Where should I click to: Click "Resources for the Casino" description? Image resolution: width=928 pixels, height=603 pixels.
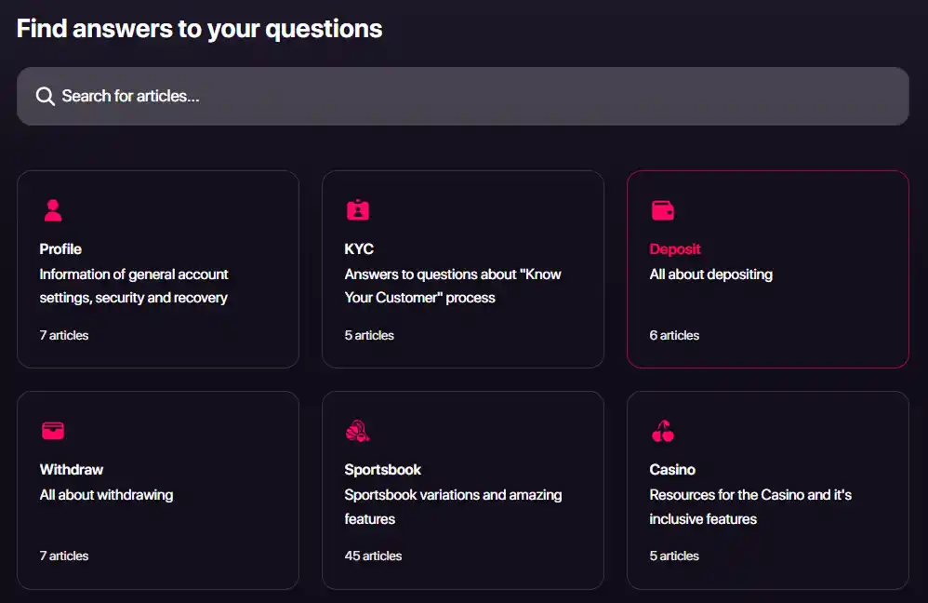(x=750, y=506)
